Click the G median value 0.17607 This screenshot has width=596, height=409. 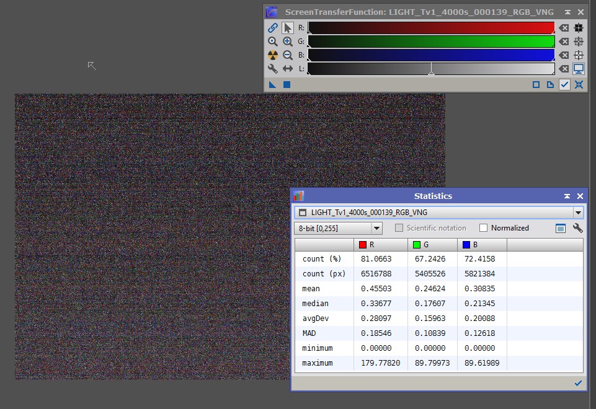click(x=430, y=304)
